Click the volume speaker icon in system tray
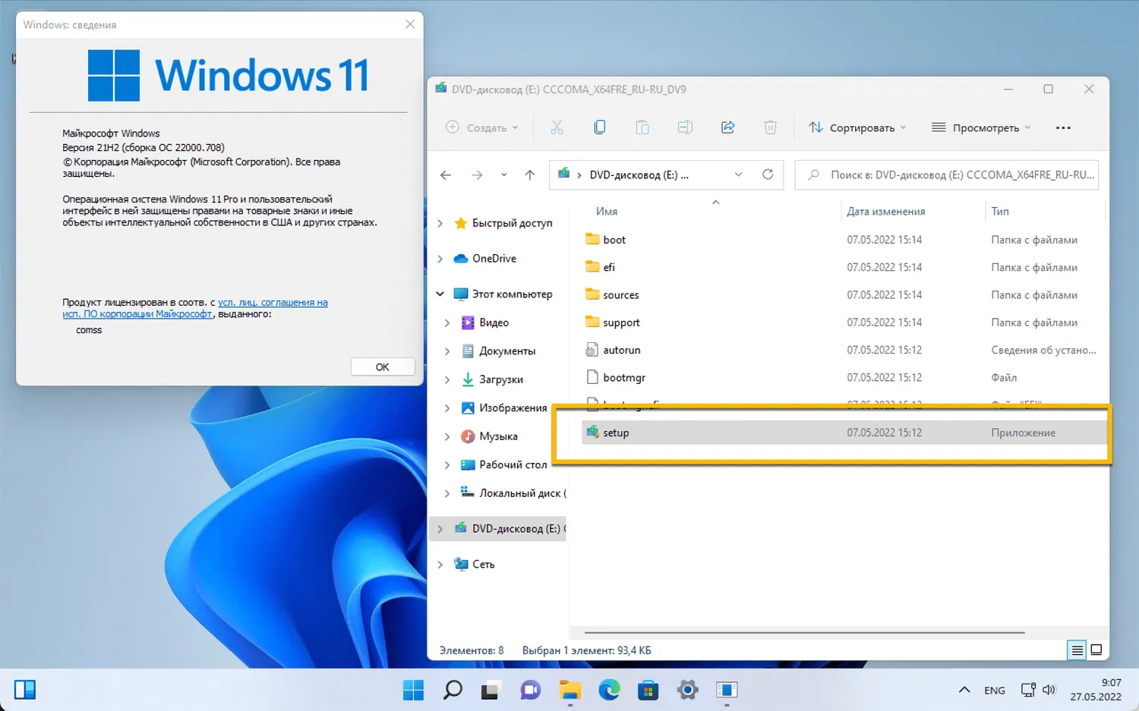 [1049, 690]
